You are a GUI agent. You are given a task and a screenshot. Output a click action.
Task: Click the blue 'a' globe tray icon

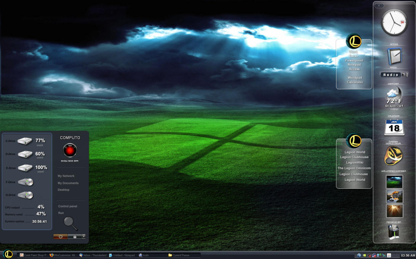pyautogui.click(x=359, y=255)
